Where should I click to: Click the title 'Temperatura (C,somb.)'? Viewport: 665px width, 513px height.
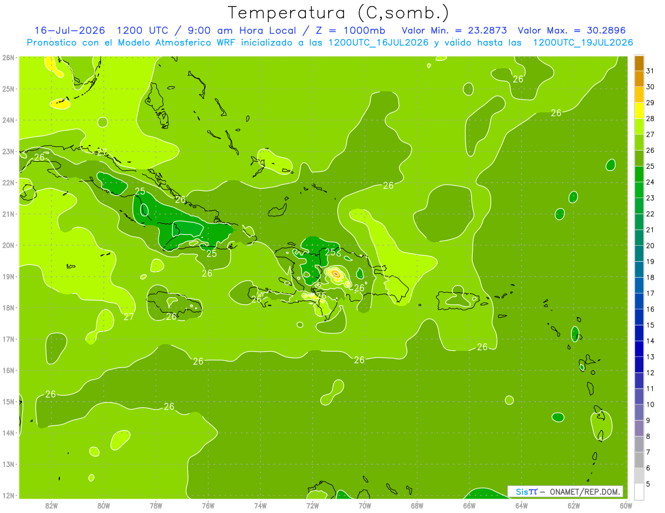coord(339,13)
